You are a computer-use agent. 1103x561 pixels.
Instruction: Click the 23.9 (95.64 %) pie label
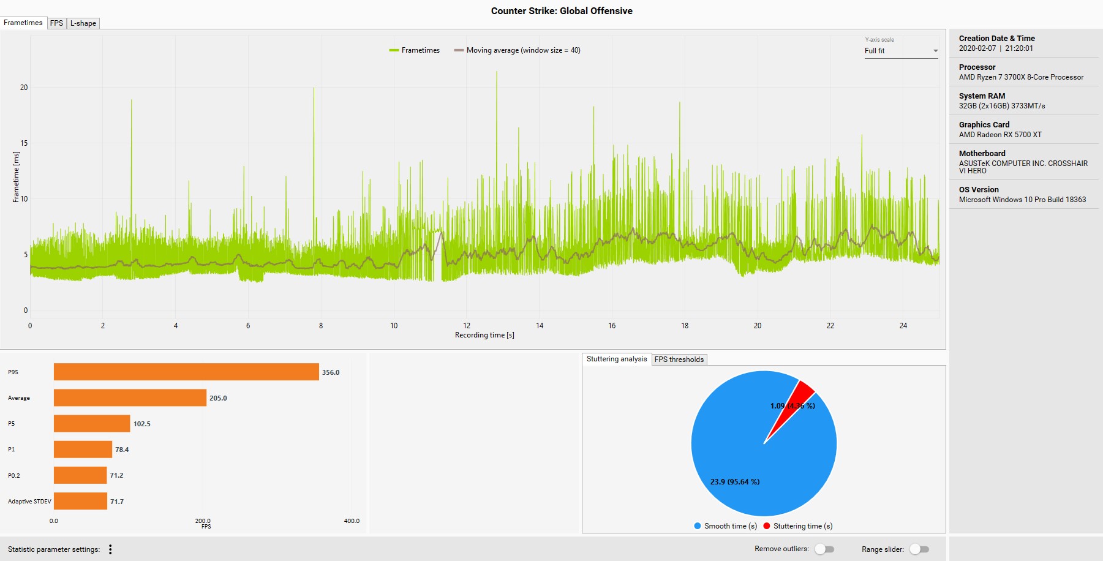coord(735,481)
